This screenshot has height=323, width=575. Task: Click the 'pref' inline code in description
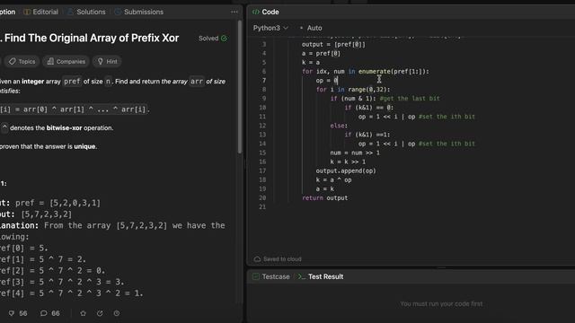(72, 82)
